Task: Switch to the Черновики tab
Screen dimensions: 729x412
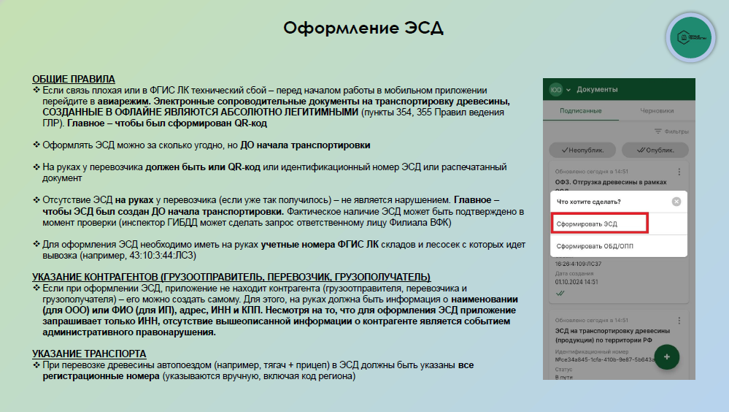Action: pos(656,111)
